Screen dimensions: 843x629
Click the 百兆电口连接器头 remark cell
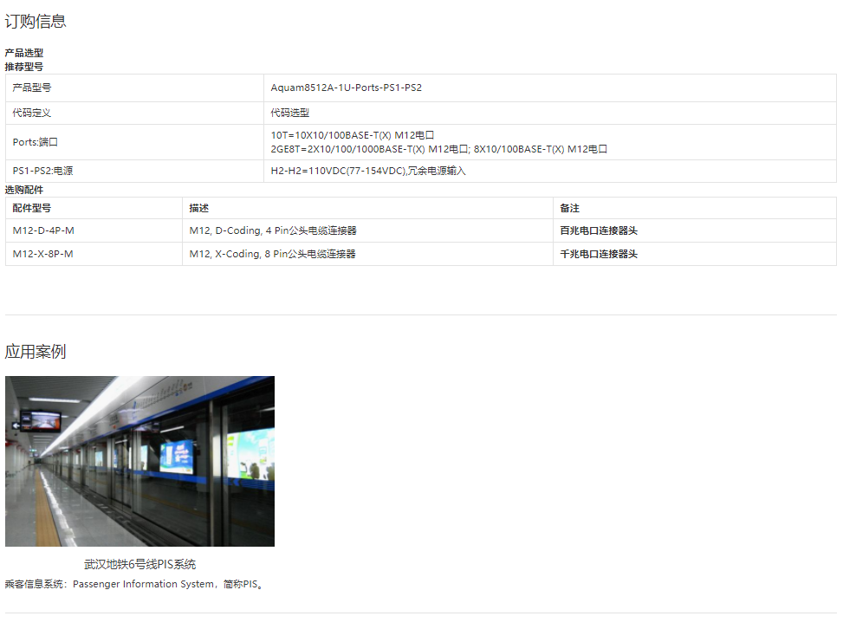coord(599,230)
